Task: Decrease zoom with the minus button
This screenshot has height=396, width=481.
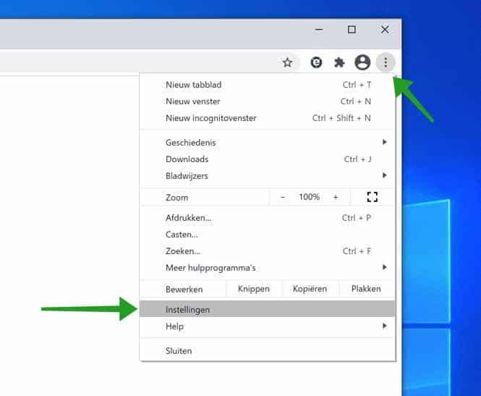Action: (x=283, y=197)
